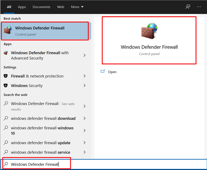207x170 pixels.
Task: Click Open in the preview pane
Action: [x=112, y=72]
